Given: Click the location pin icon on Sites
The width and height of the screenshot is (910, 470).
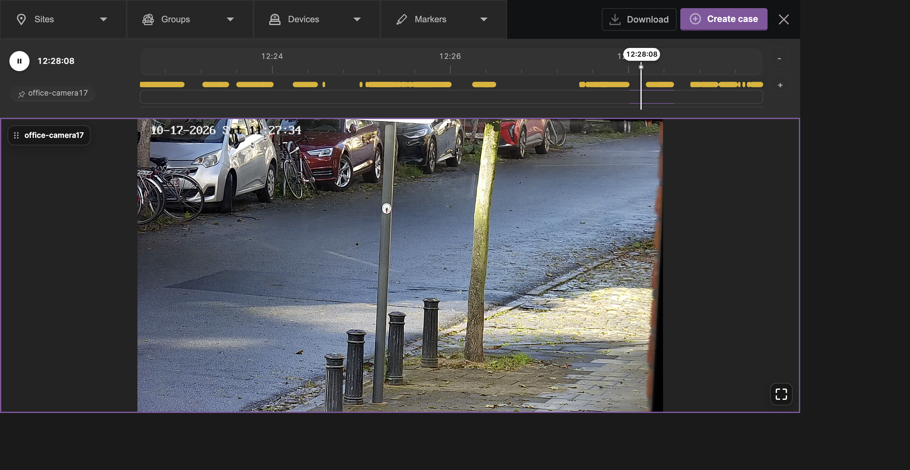Looking at the screenshot, I should click(x=21, y=19).
